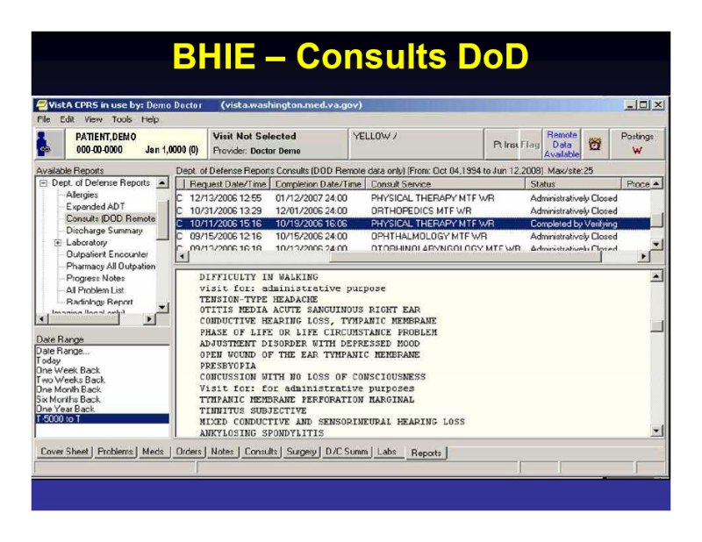Select the 10/11/2006 15:16 Physical Therapy consult row
The width and height of the screenshot is (702, 542).
click(412, 224)
